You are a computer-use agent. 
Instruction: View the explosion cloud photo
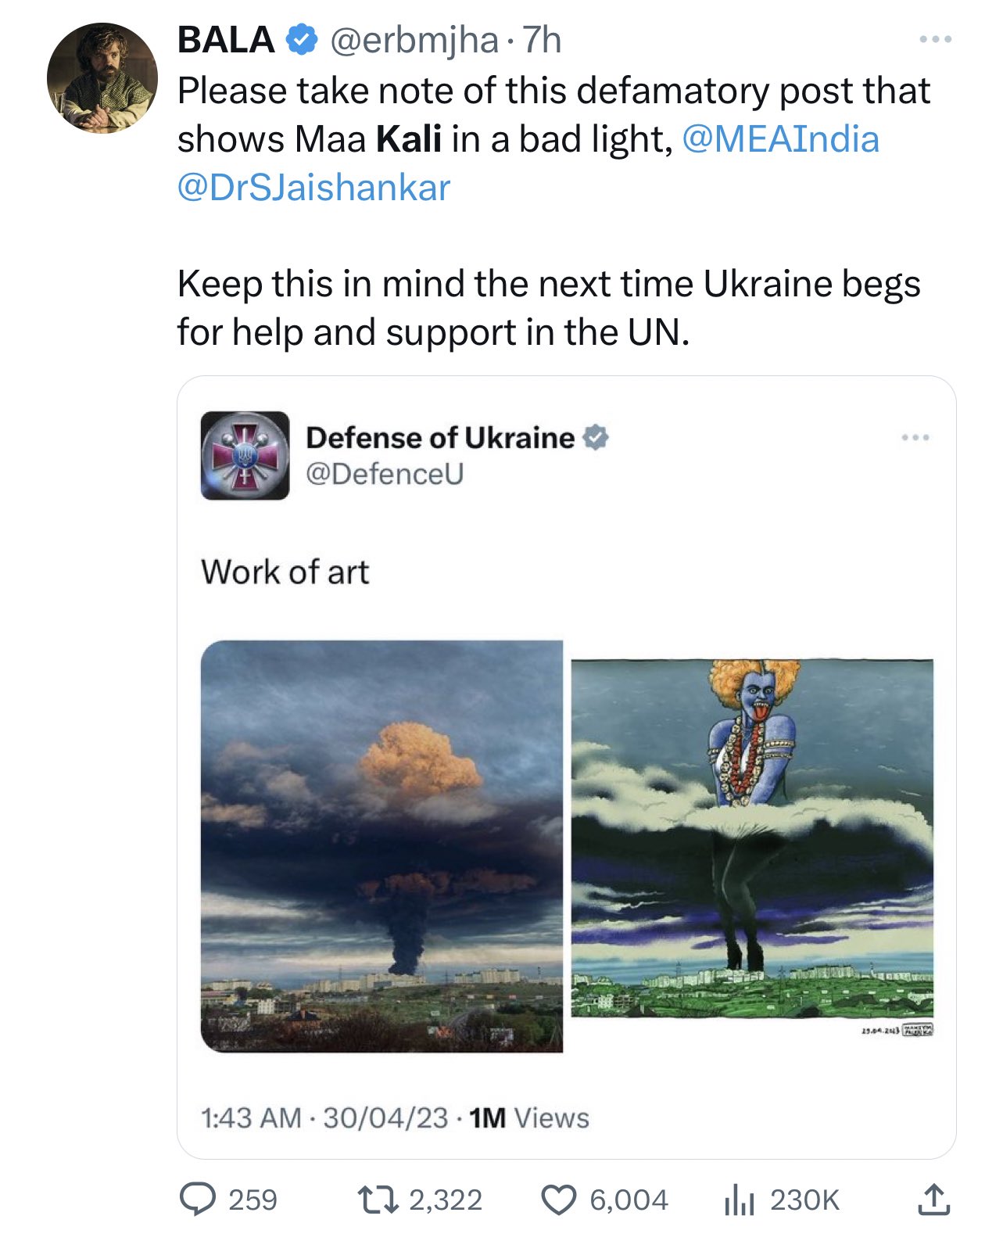coord(381,846)
